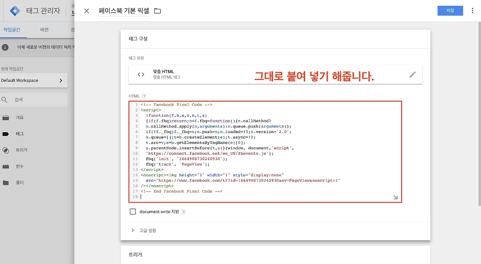Open help icon beside document.write 지원
This screenshot has height=264, width=481.
[x=183, y=212]
